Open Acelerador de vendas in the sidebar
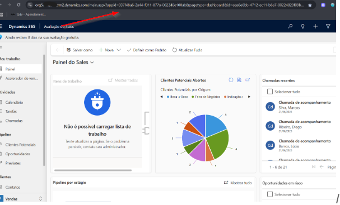 (x=21, y=78)
